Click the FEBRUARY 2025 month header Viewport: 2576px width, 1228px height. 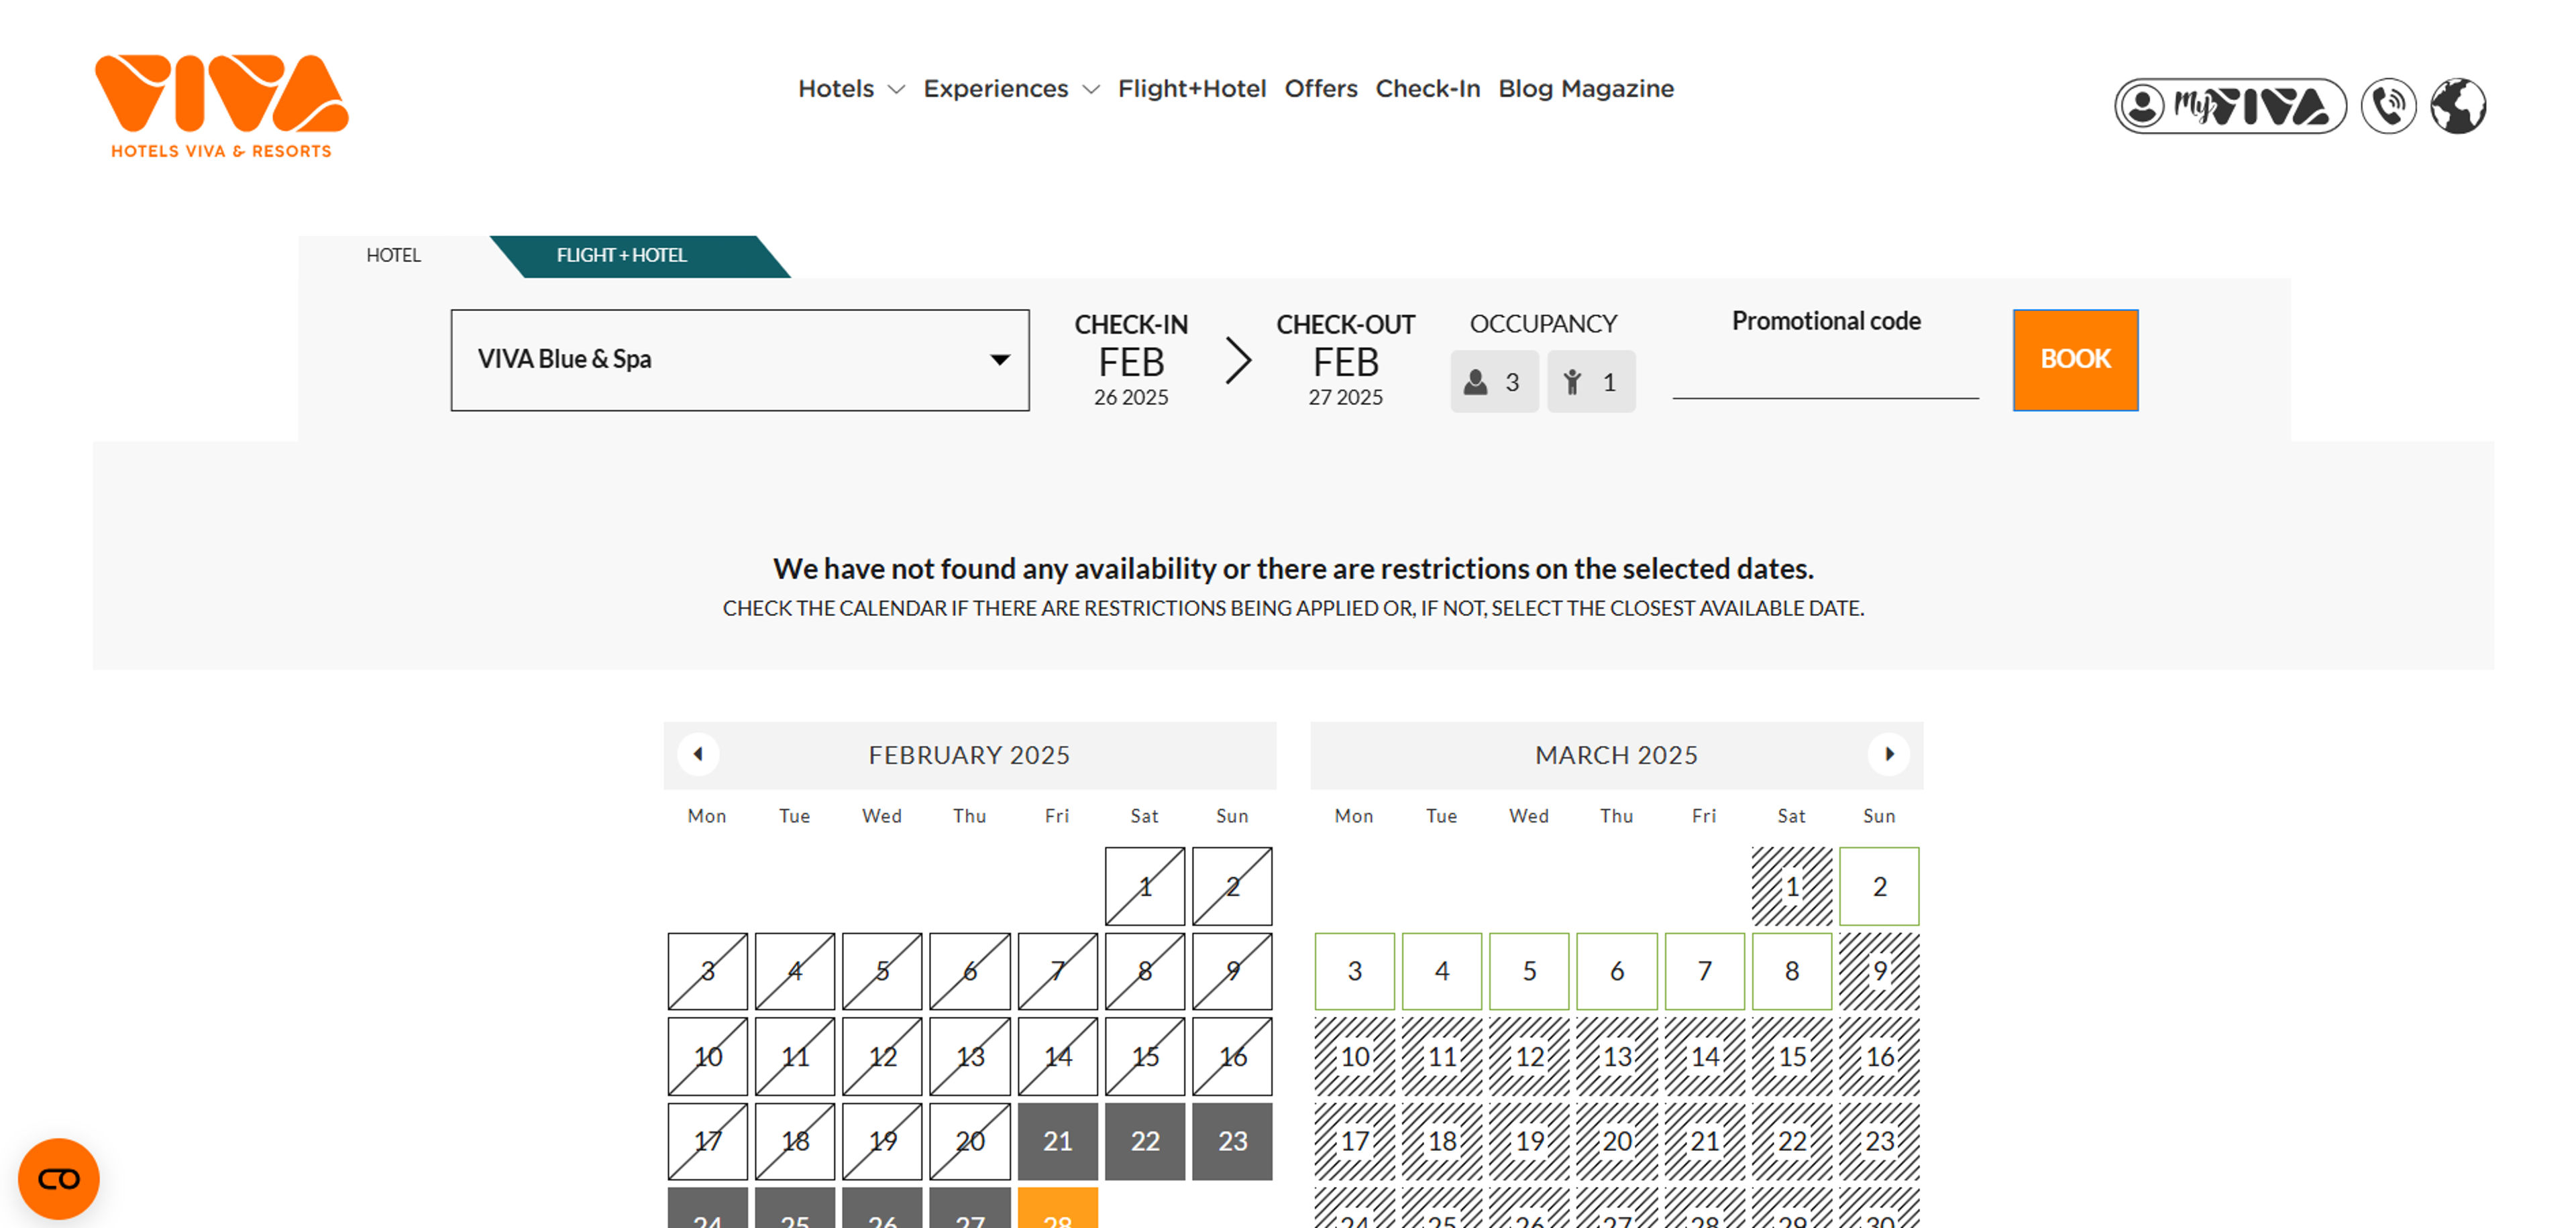pos(969,755)
